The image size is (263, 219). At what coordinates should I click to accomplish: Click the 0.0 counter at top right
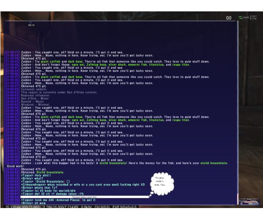point(229,18)
